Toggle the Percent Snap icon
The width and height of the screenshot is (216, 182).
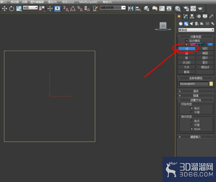[80, 9]
